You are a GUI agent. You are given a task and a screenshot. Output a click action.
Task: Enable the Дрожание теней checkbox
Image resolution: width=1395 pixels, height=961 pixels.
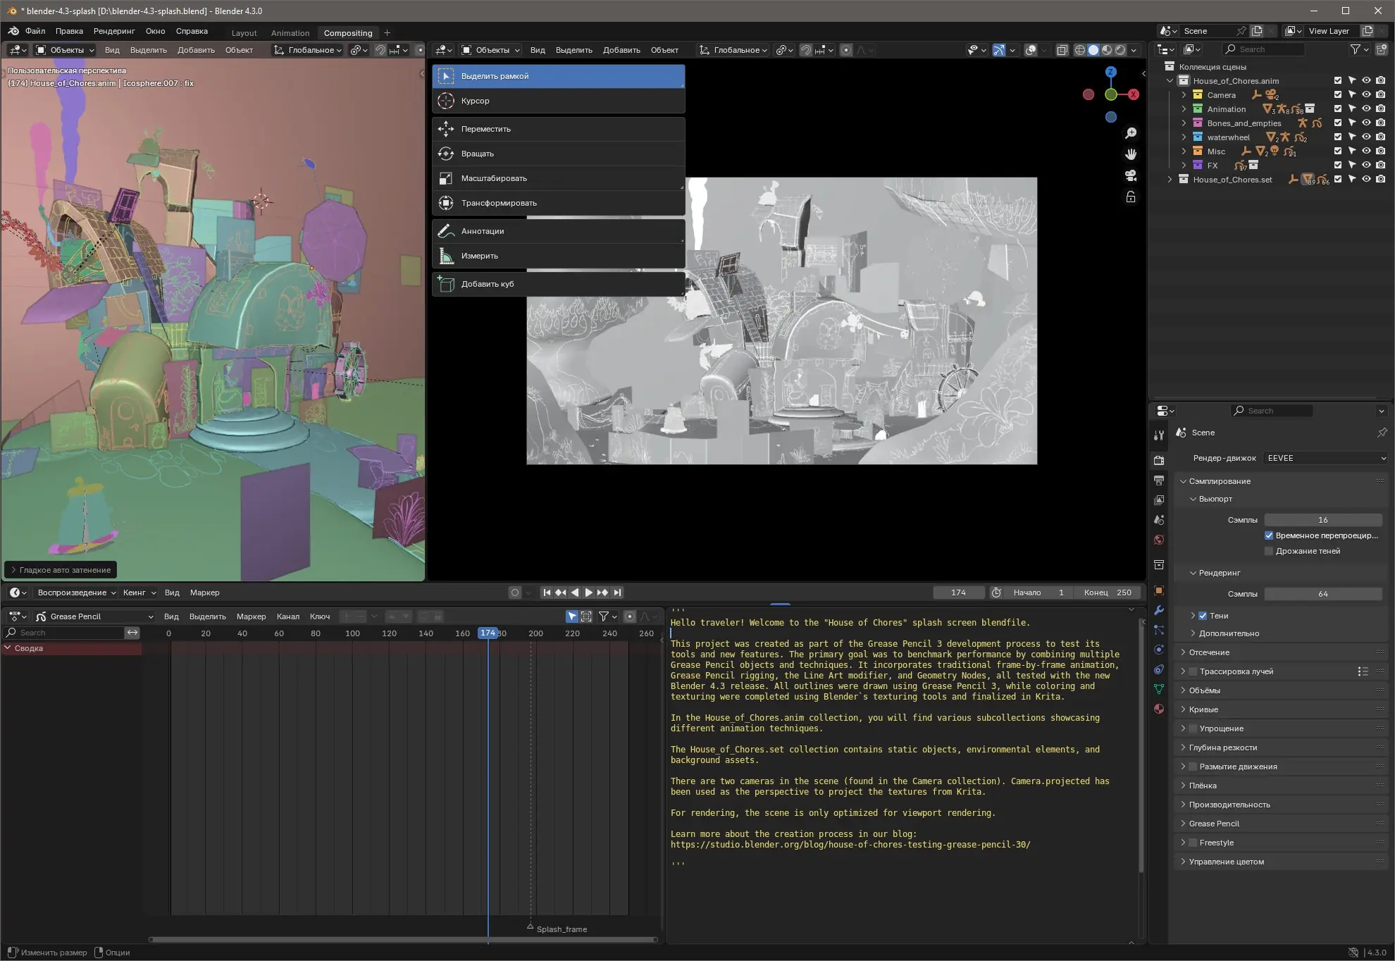[x=1269, y=551]
